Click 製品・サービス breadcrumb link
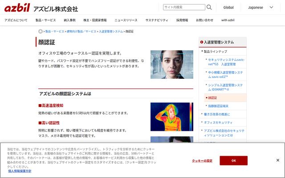Image resolution: width=285 pixels, height=178 pixels. (x=55, y=32)
